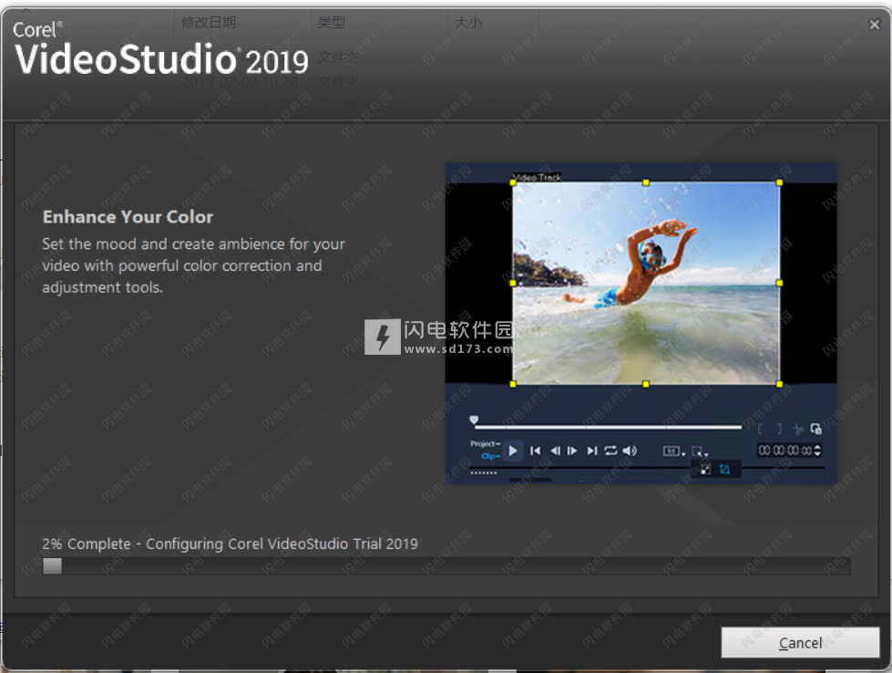Click the installation progress bar

pyautogui.click(x=446, y=566)
